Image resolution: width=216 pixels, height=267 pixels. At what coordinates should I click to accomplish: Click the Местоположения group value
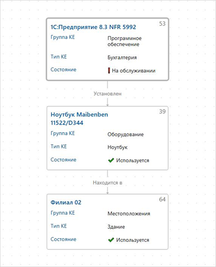tap(129, 213)
